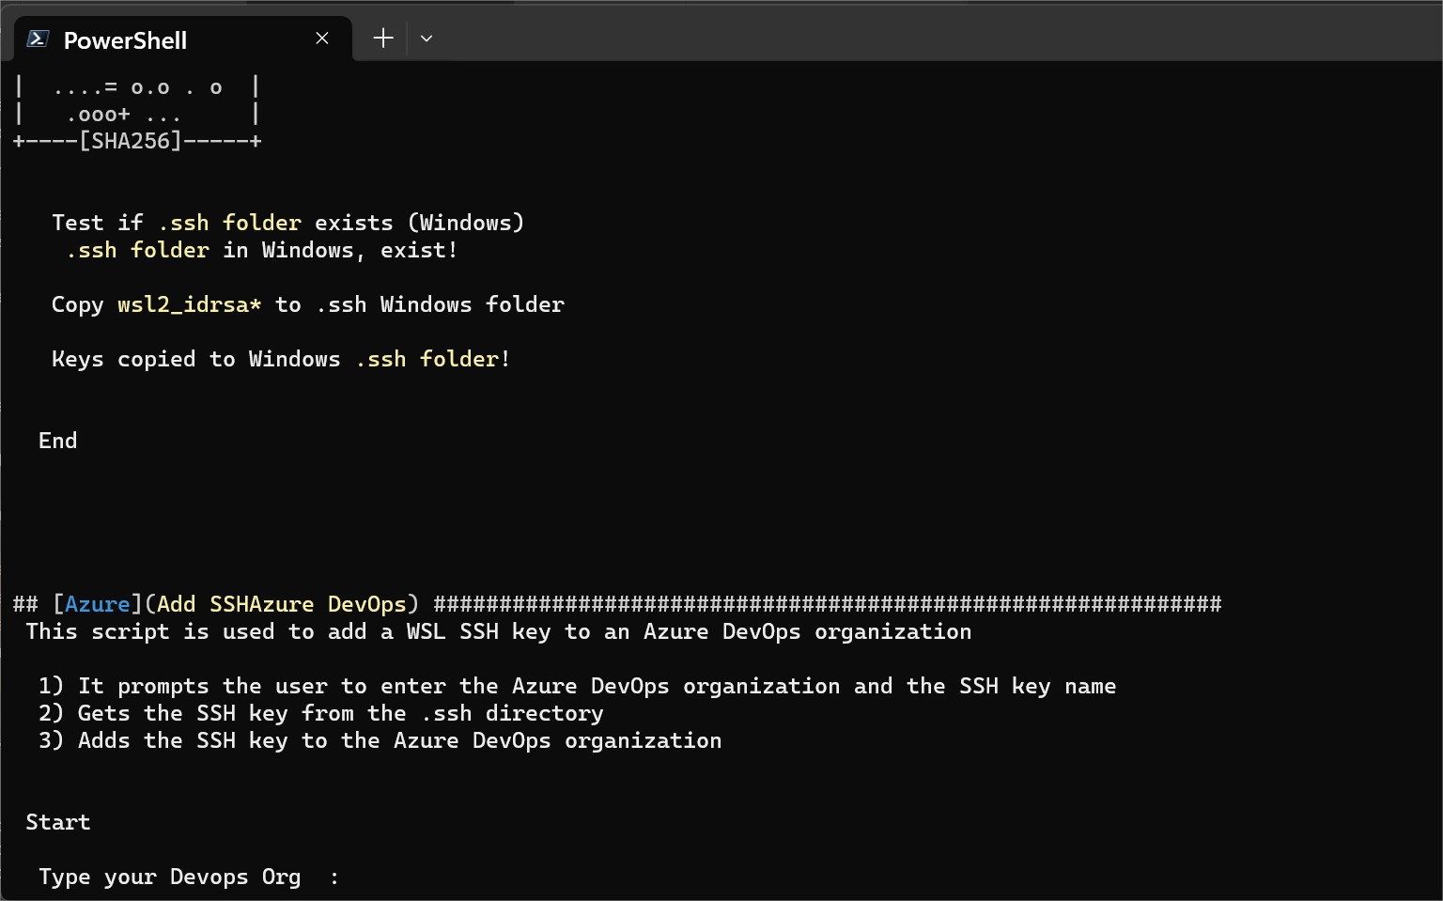Select the PowerShell tab

[183, 39]
